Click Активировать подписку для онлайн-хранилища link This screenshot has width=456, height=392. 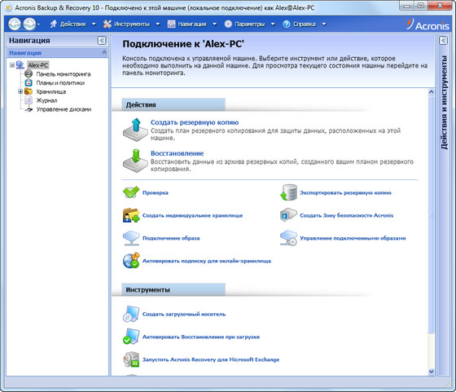point(207,261)
